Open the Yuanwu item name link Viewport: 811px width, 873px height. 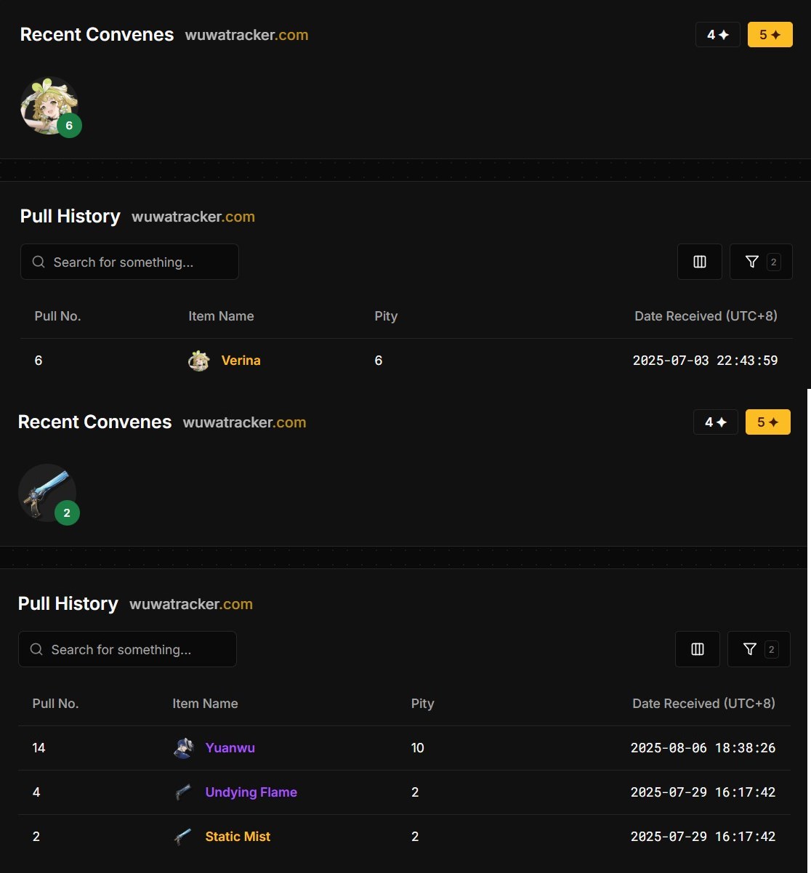coord(230,748)
